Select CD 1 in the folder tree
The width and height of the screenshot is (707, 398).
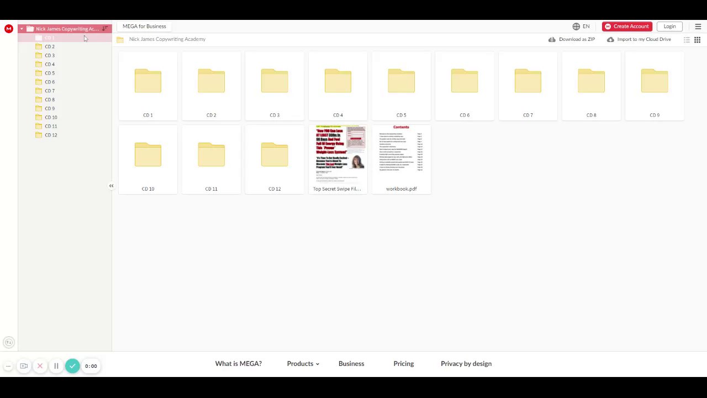(x=65, y=38)
